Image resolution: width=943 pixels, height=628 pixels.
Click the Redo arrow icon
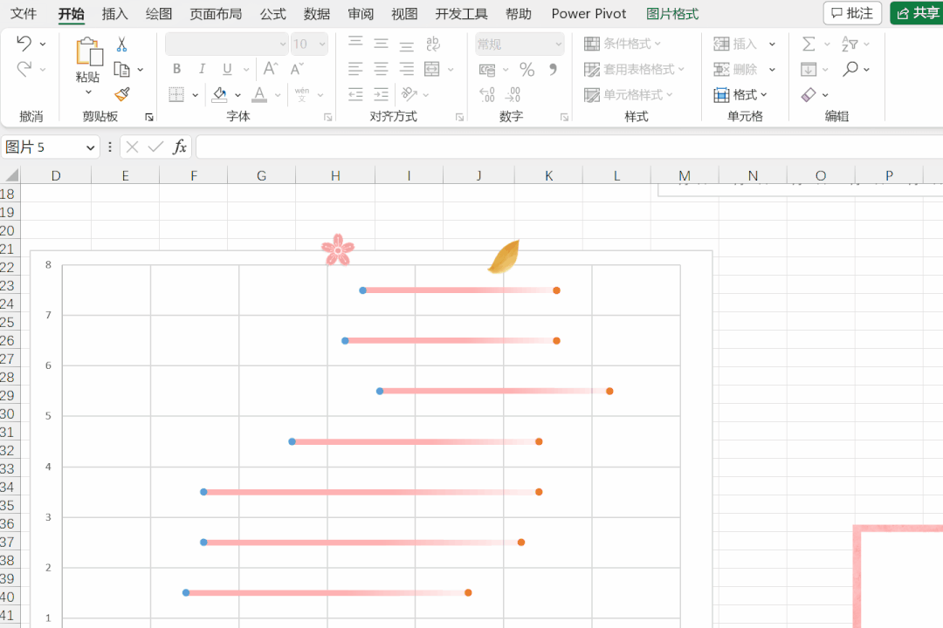pos(24,69)
